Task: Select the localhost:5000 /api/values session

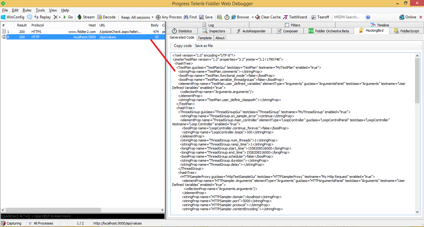Action: click(82, 37)
